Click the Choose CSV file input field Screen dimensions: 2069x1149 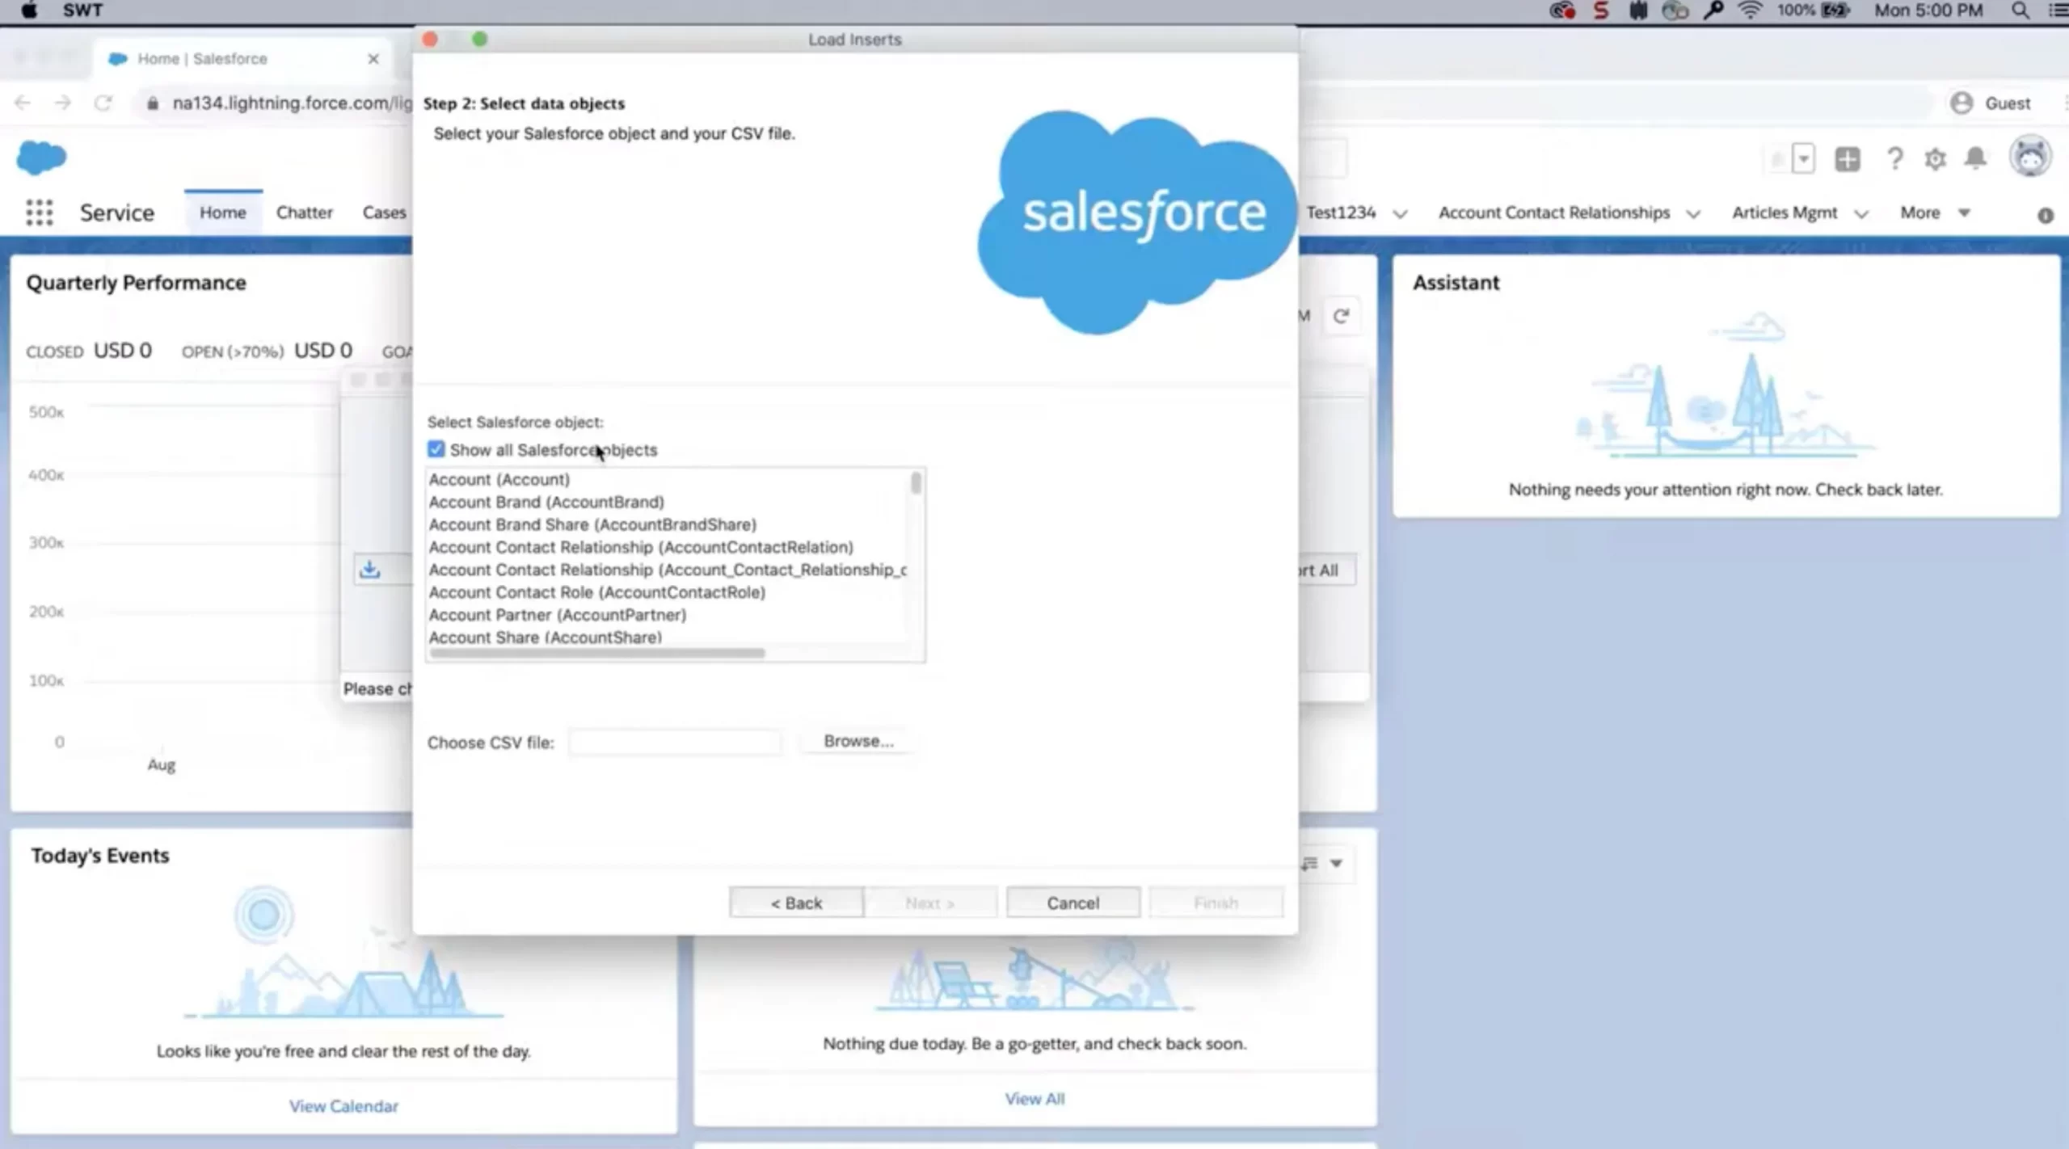click(675, 742)
